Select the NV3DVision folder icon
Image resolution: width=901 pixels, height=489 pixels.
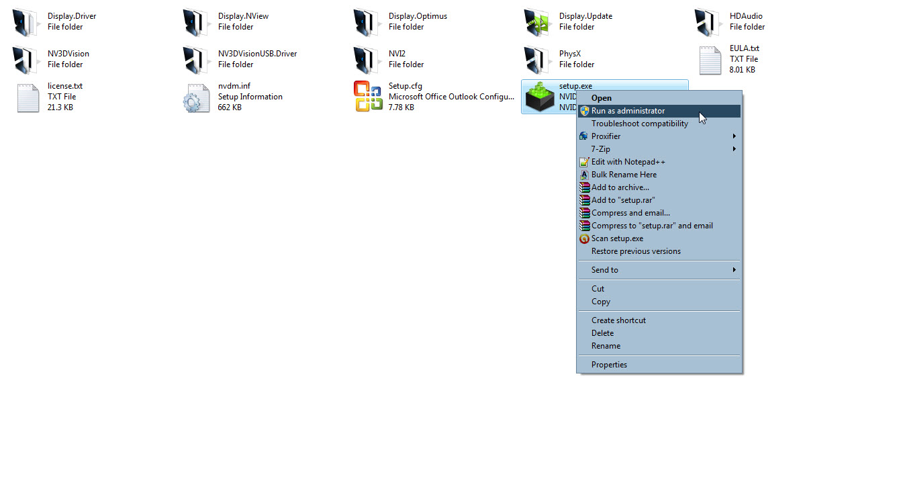pyautogui.click(x=27, y=60)
